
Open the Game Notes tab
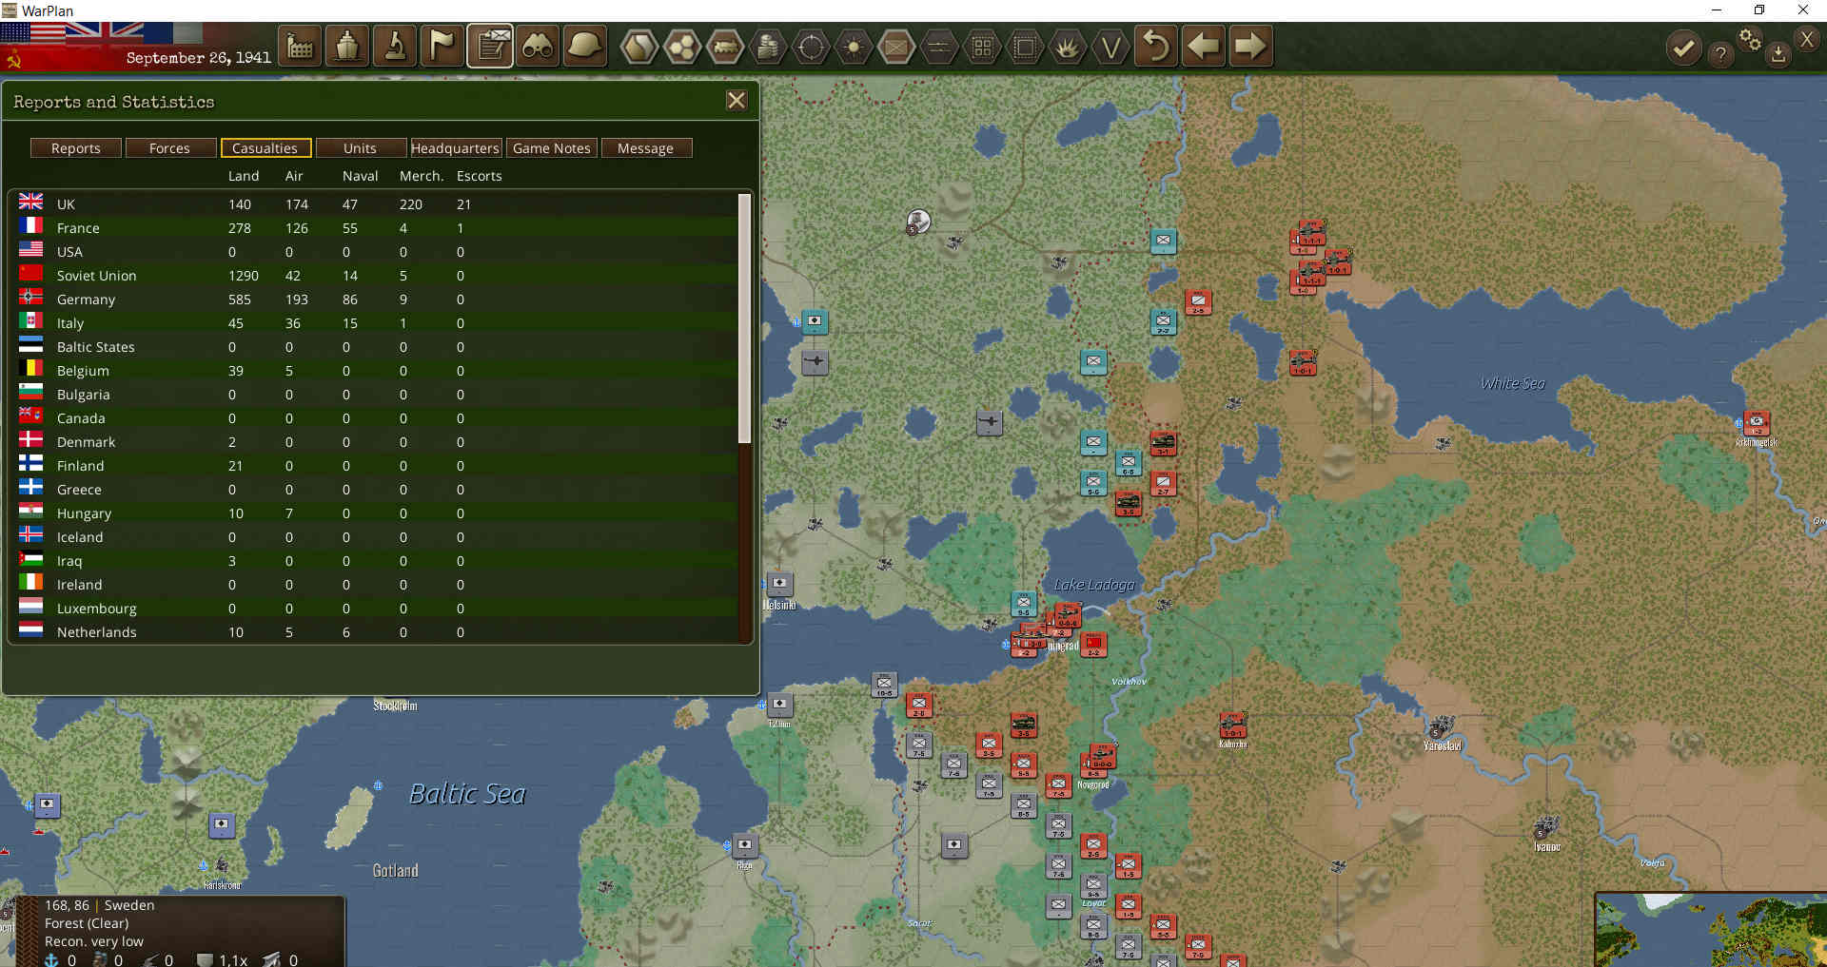pos(552,148)
